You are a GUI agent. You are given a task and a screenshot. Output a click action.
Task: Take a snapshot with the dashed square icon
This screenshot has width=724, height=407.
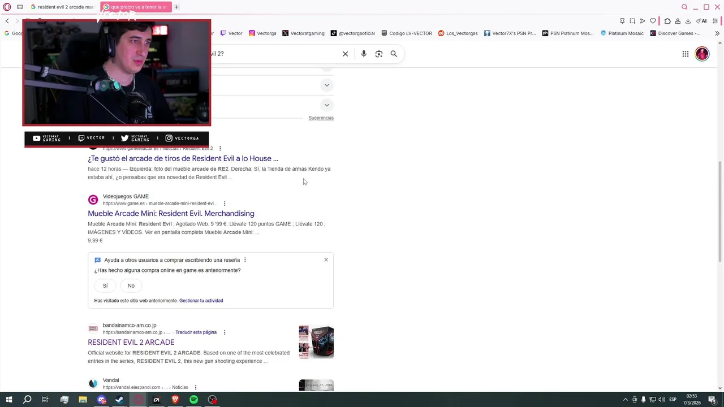click(x=632, y=21)
